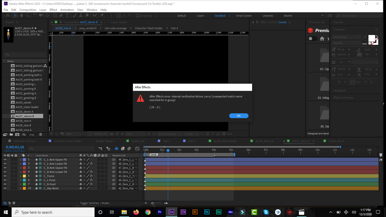Screen dimensions: 386x217
Task: Toggle effects fx switch on C_L-Arm Lower FK
Action: pos(91,164)
